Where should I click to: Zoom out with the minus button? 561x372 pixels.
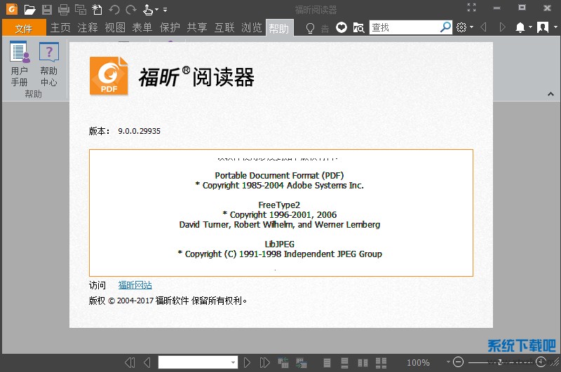(x=459, y=362)
